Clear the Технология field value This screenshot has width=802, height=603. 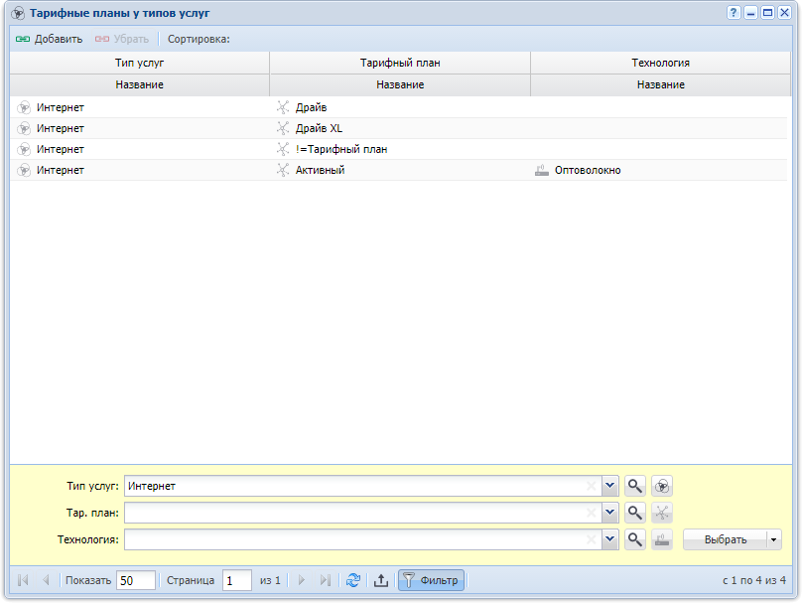pyautogui.click(x=592, y=539)
